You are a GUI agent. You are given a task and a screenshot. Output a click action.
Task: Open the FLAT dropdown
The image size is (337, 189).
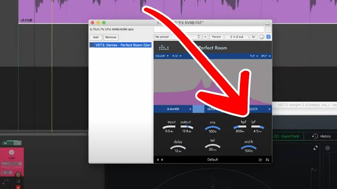point(177,56)
